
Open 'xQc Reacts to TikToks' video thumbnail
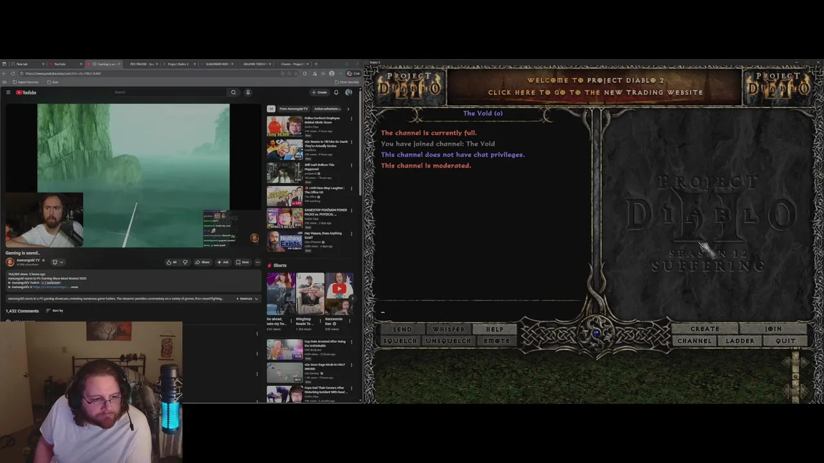tap(285, 149)
